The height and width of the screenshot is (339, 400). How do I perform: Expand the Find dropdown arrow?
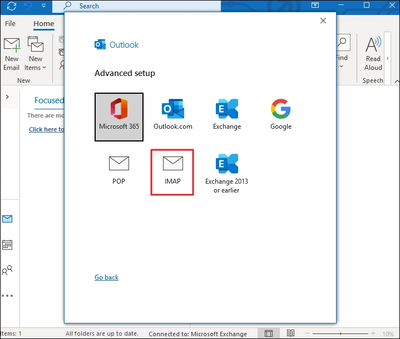click(x=342, y=67)
